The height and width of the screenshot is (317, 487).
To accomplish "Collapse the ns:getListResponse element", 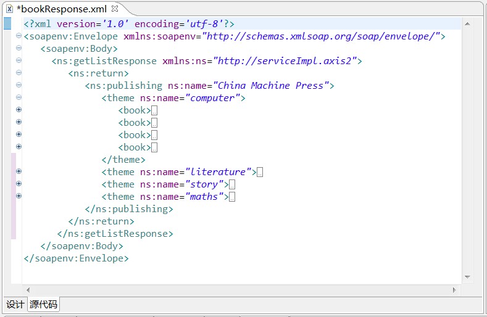I will [x=19, y=60].
